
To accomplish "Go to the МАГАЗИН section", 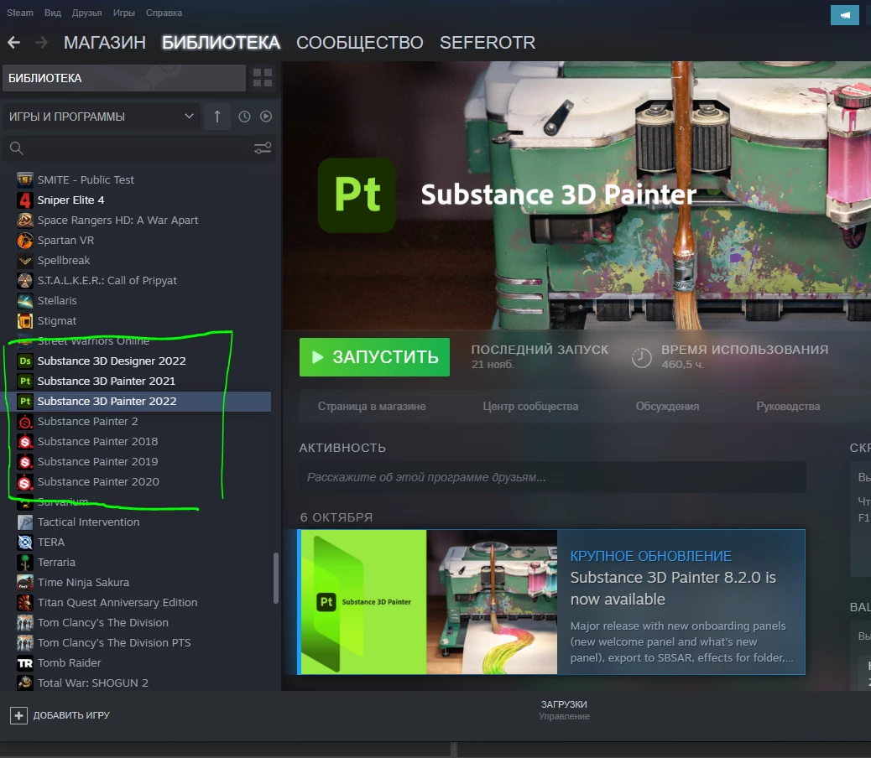I will pyautogui.click(x=104, y=43).
